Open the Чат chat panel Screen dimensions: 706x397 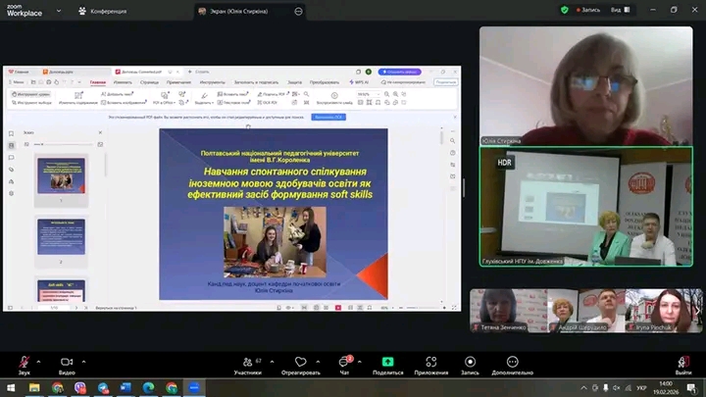click(344, 362)
